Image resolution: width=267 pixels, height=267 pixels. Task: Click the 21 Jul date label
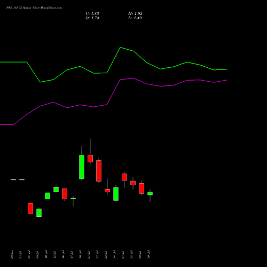tap(89, 255)
